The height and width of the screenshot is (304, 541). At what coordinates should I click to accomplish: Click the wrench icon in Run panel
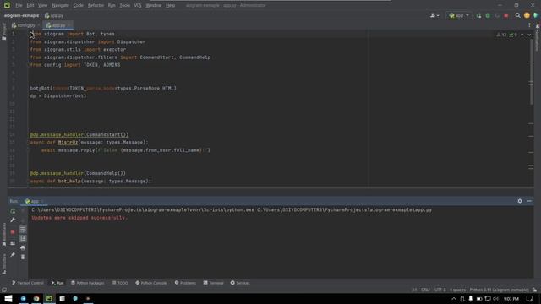click(13, 220)
